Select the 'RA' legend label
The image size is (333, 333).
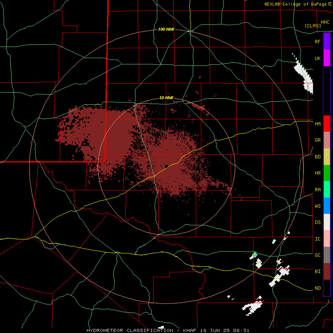click(x=317, y=190)
